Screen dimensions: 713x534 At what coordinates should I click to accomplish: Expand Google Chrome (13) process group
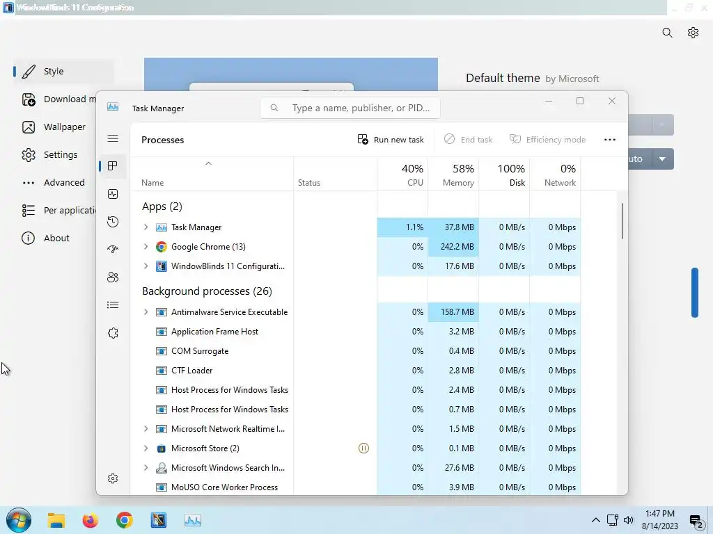146,246
